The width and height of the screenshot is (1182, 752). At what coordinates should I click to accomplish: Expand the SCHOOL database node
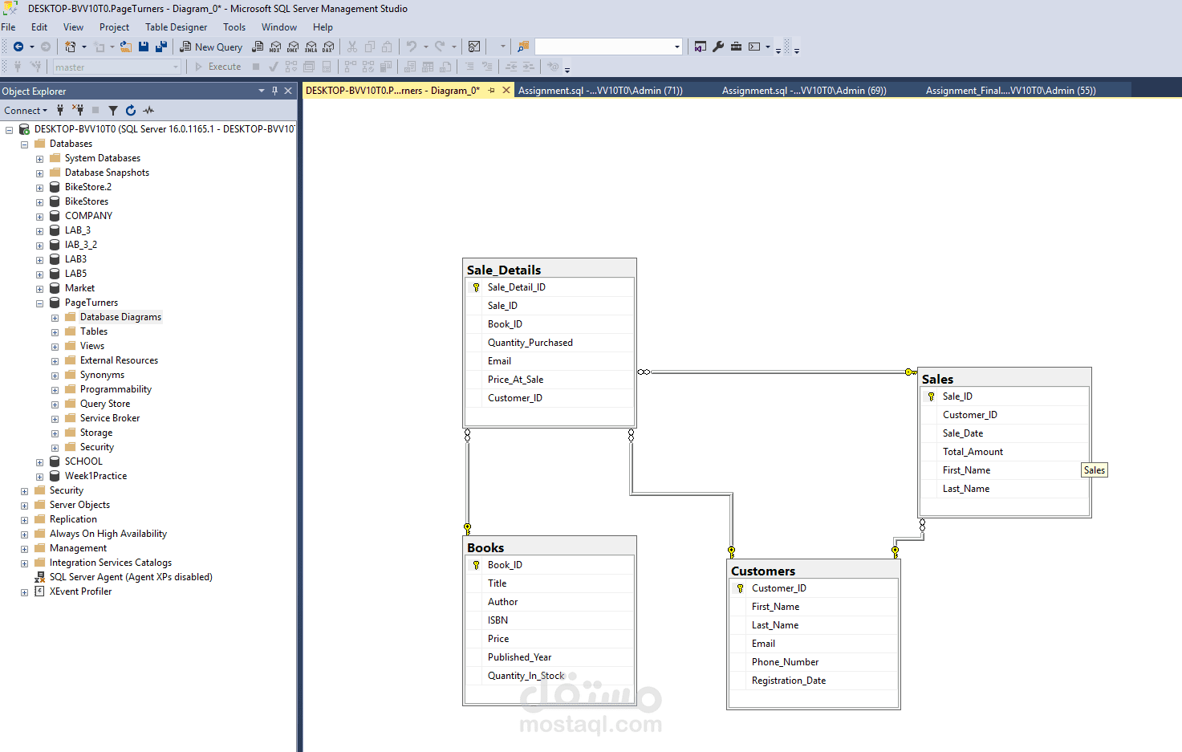[39, 462]
